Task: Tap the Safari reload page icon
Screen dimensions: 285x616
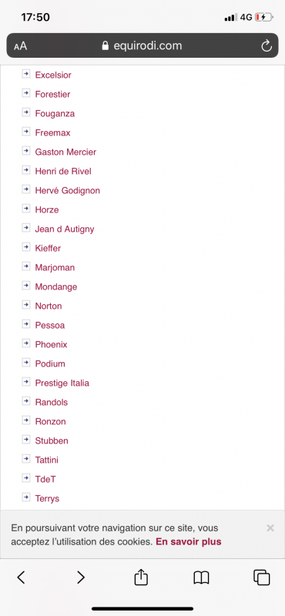Action: (267, 46)
